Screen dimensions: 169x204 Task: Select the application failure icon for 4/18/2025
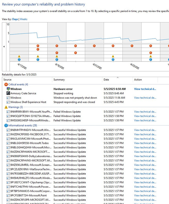38,46
